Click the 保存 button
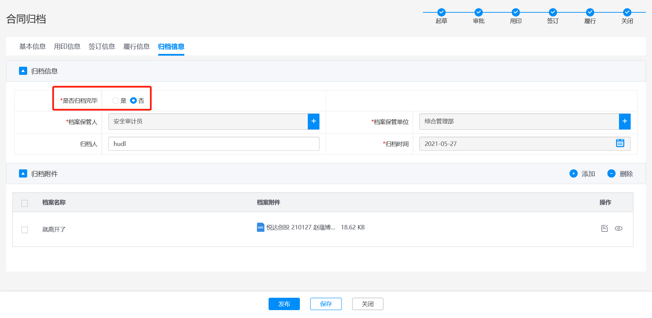 (x=326, y=304)
